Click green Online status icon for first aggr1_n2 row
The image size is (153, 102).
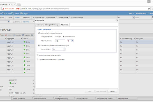click(25, 42)
